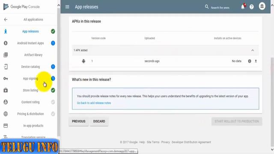
Task: Click the Google Play Console logo
Action: [x=21, y=7]
